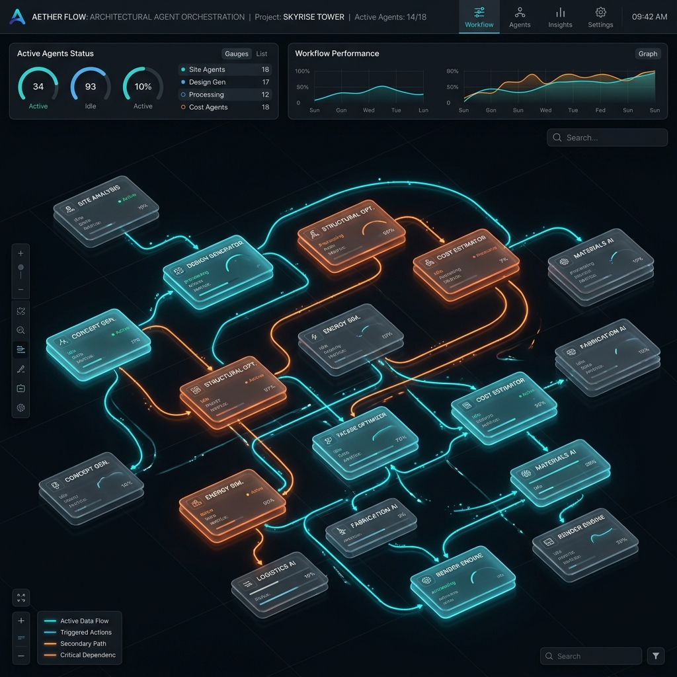Image resolution: width=677 pixels, height=677 pixels.
Task: Switch to the Agents tab
Action: pos(520,17)
